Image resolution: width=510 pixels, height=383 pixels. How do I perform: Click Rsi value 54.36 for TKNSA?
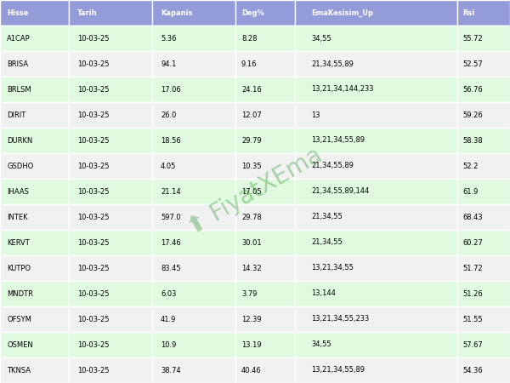point(473,370)
